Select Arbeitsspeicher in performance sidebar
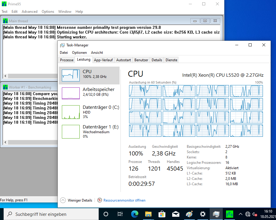Viewport: 276px width, 220px height. 89,93
